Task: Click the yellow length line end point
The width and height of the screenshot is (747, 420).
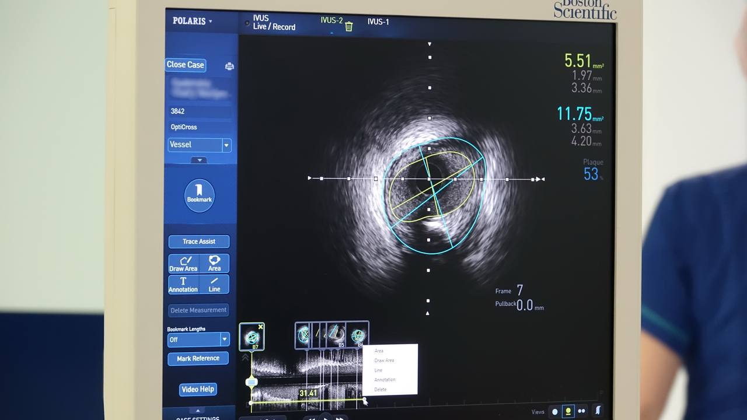Action: click(365, 400)
